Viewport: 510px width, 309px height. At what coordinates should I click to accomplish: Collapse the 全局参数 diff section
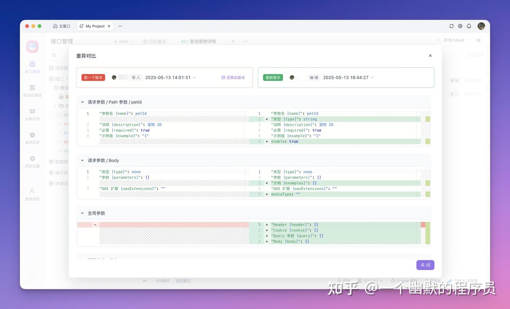click(x=82, y=213)
